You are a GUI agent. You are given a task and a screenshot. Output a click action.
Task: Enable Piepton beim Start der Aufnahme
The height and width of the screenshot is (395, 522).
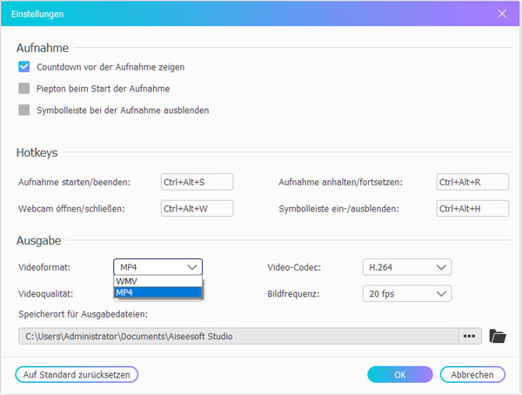[24, 88]
